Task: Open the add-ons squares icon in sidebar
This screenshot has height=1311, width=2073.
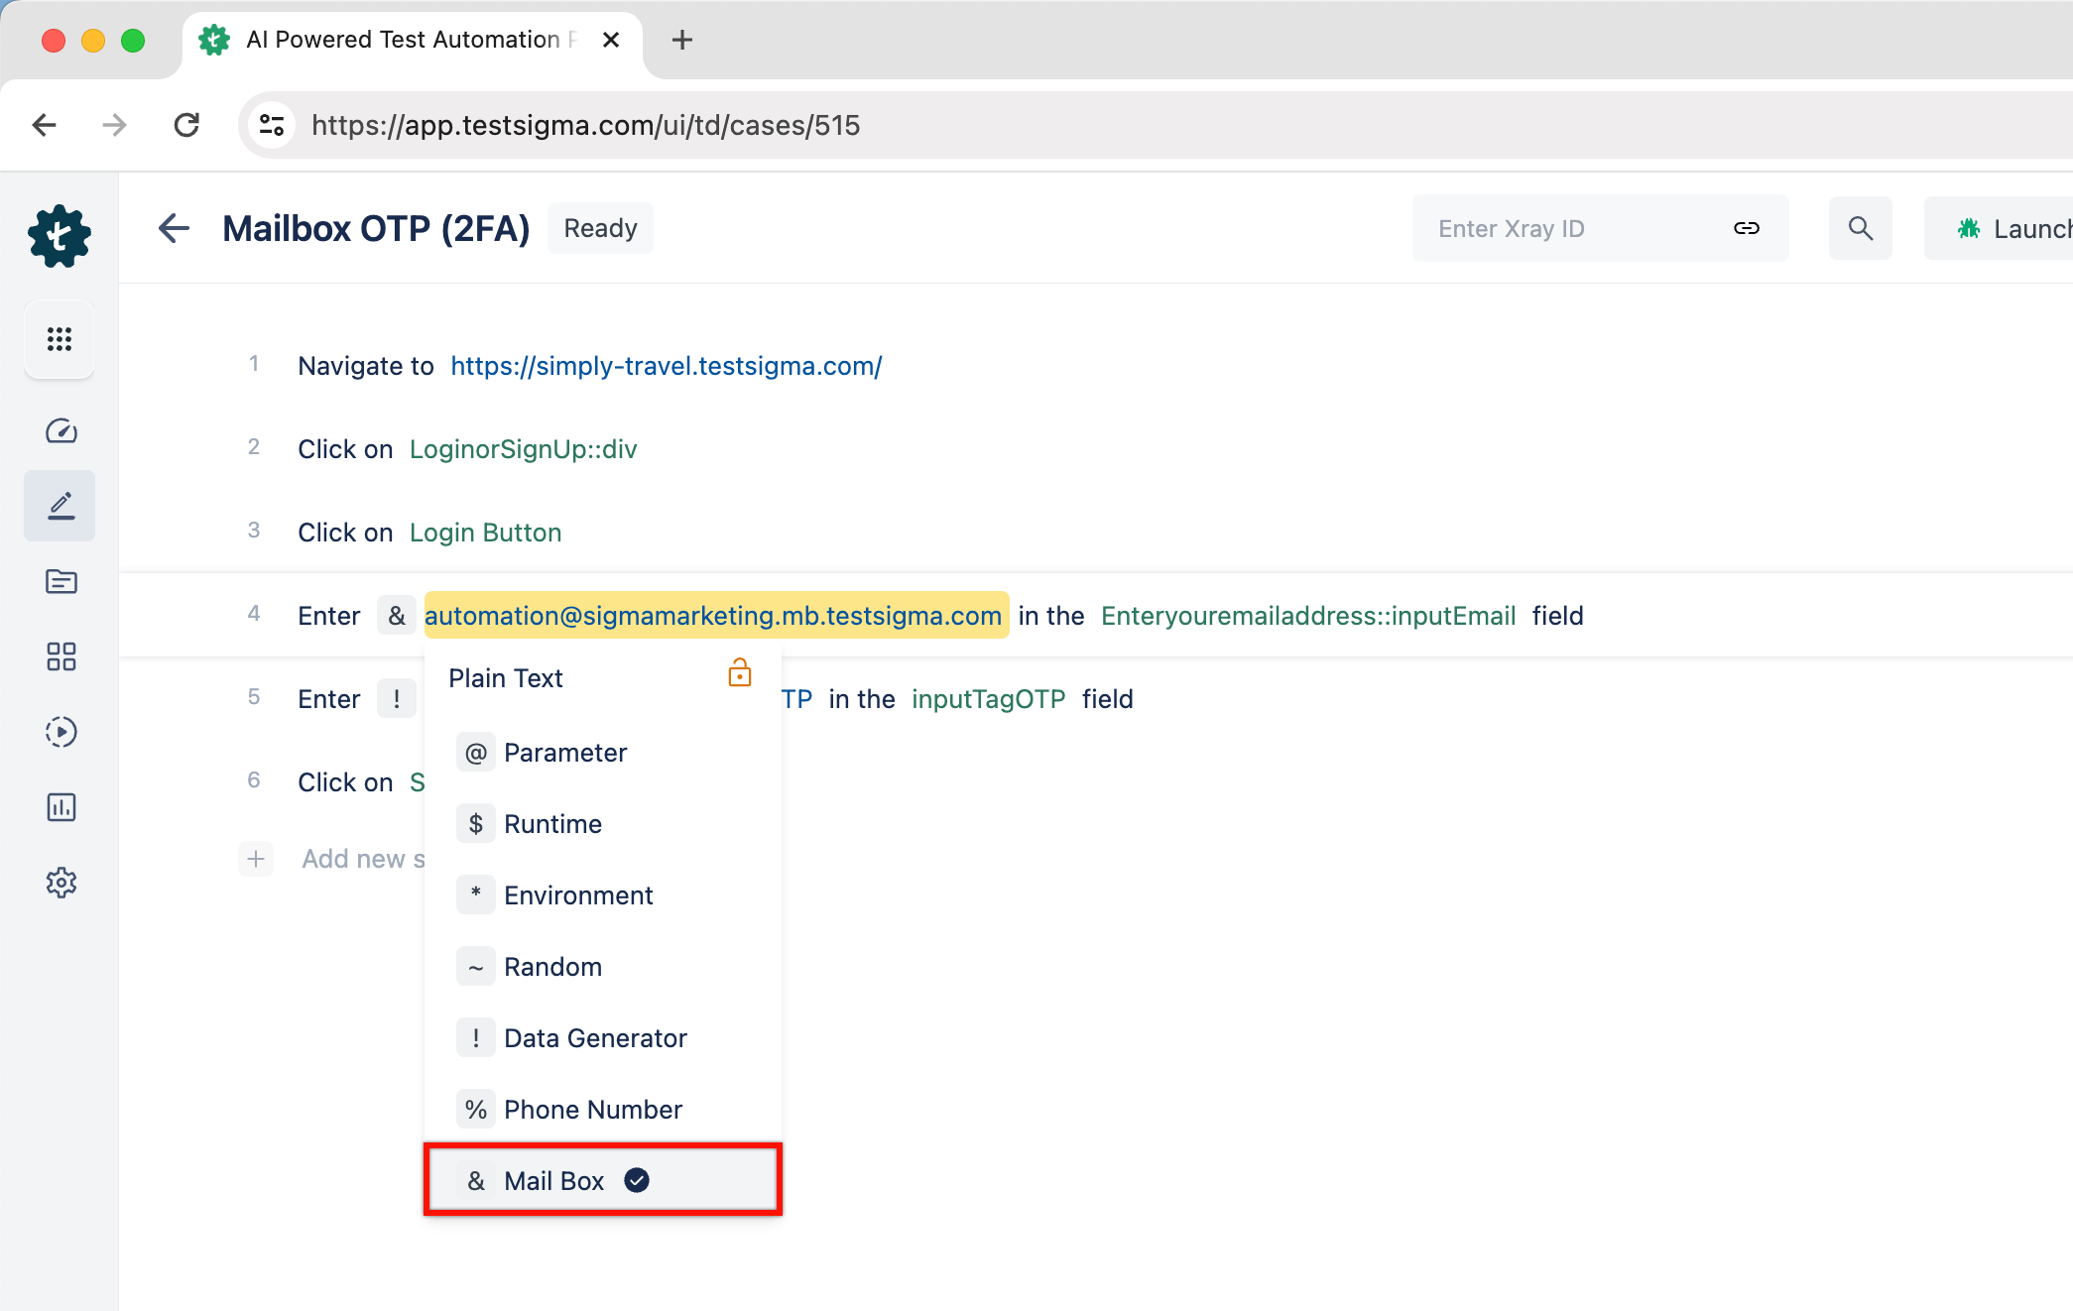Action: (61, 656)
